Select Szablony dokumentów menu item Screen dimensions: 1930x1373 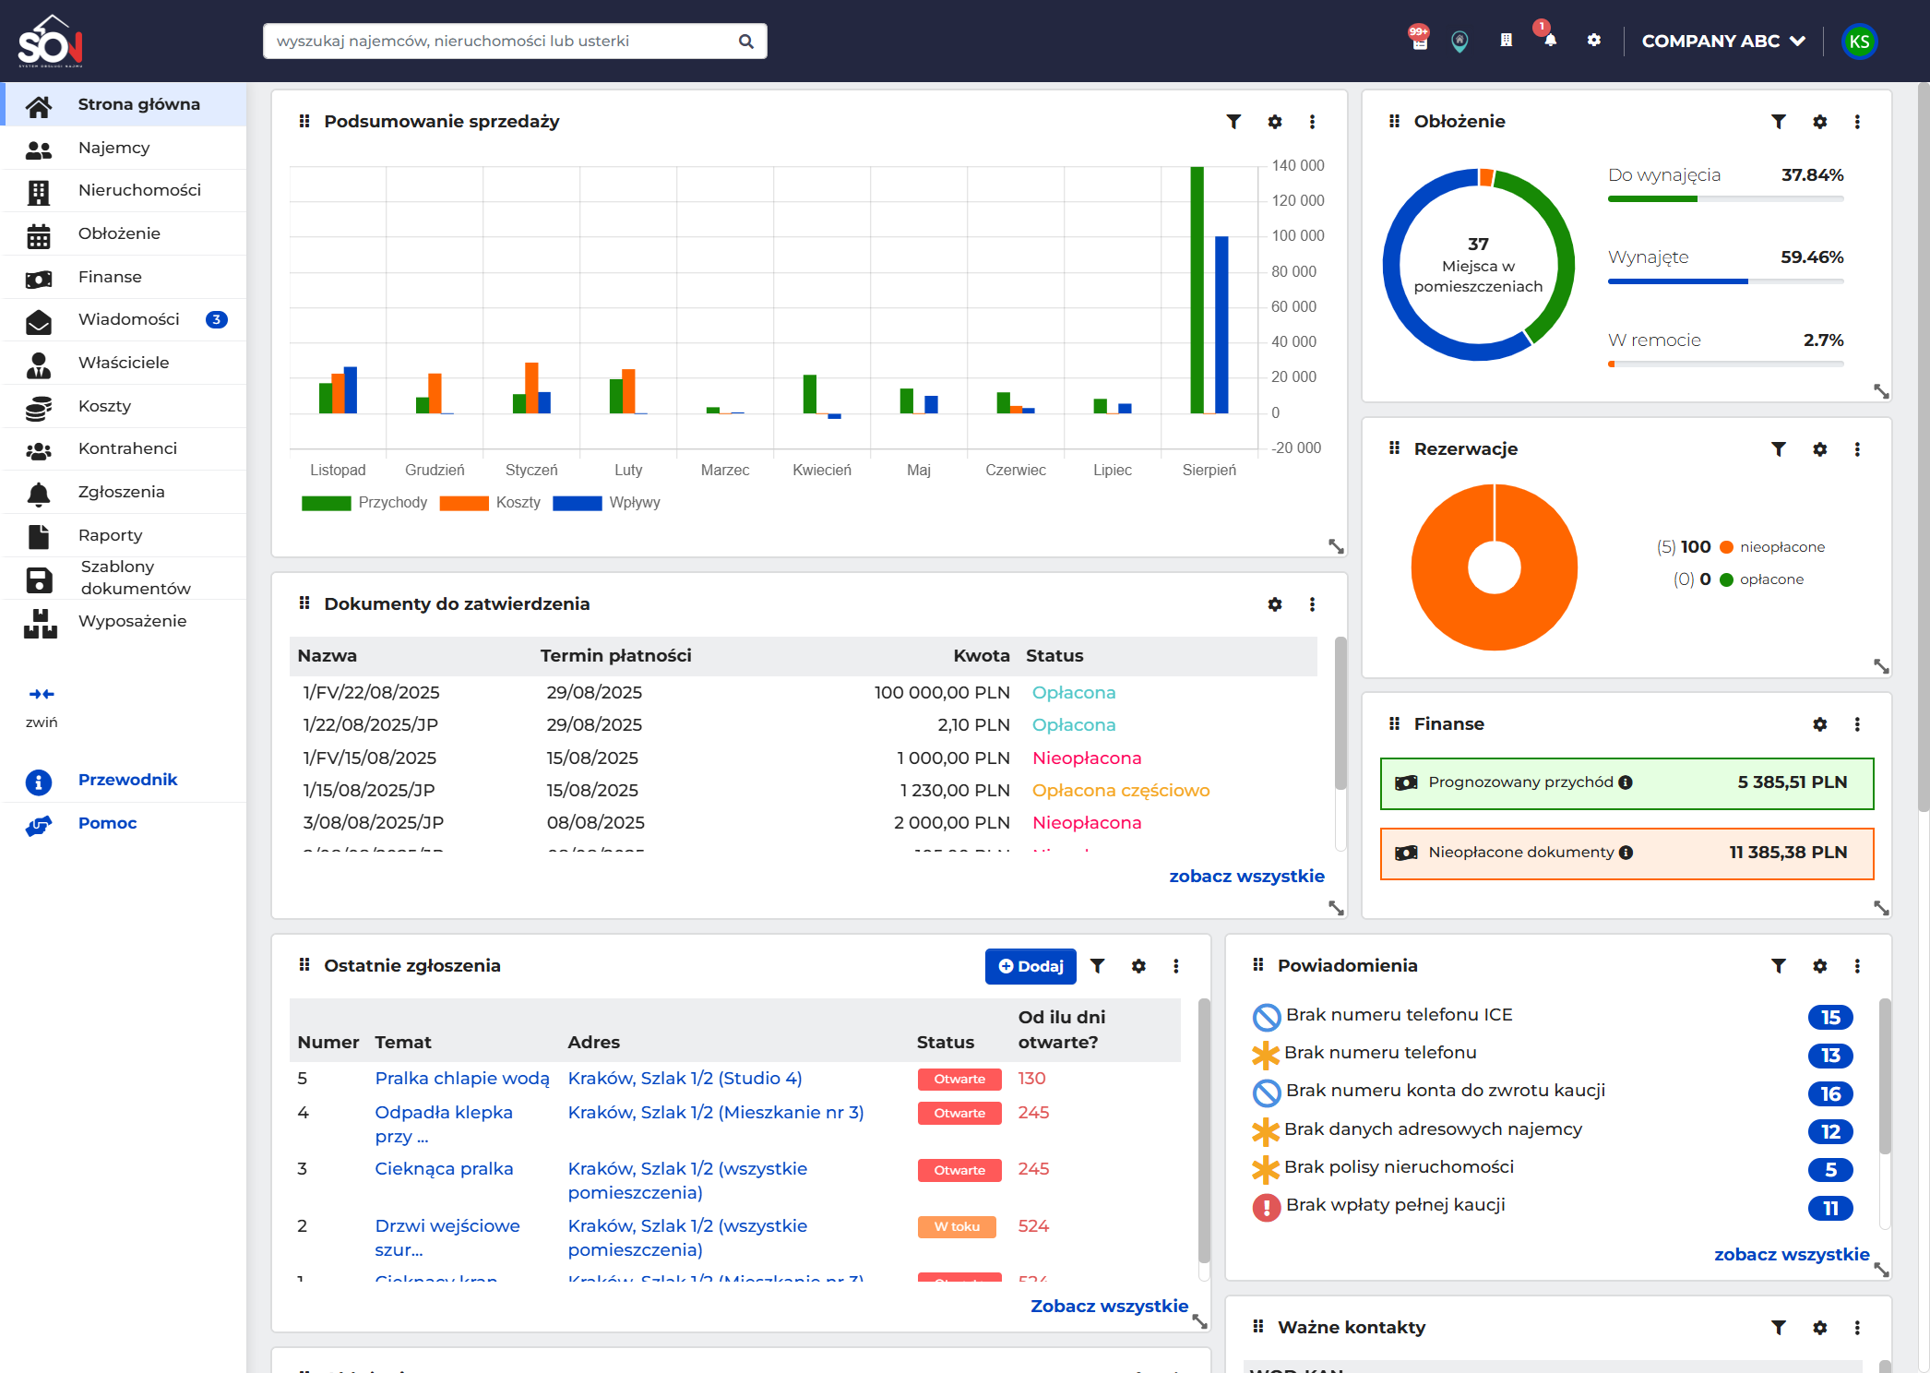125,578
